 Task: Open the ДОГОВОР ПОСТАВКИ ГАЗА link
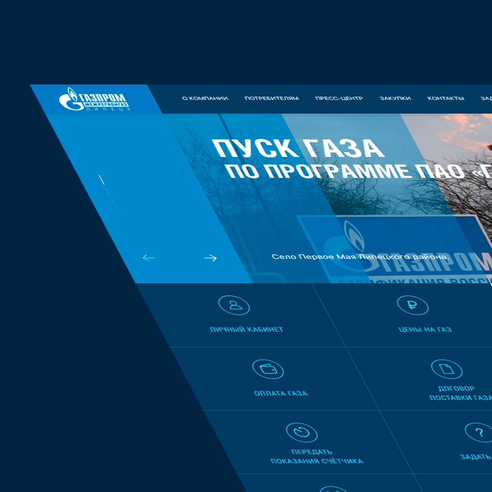(x=460, y=393)
